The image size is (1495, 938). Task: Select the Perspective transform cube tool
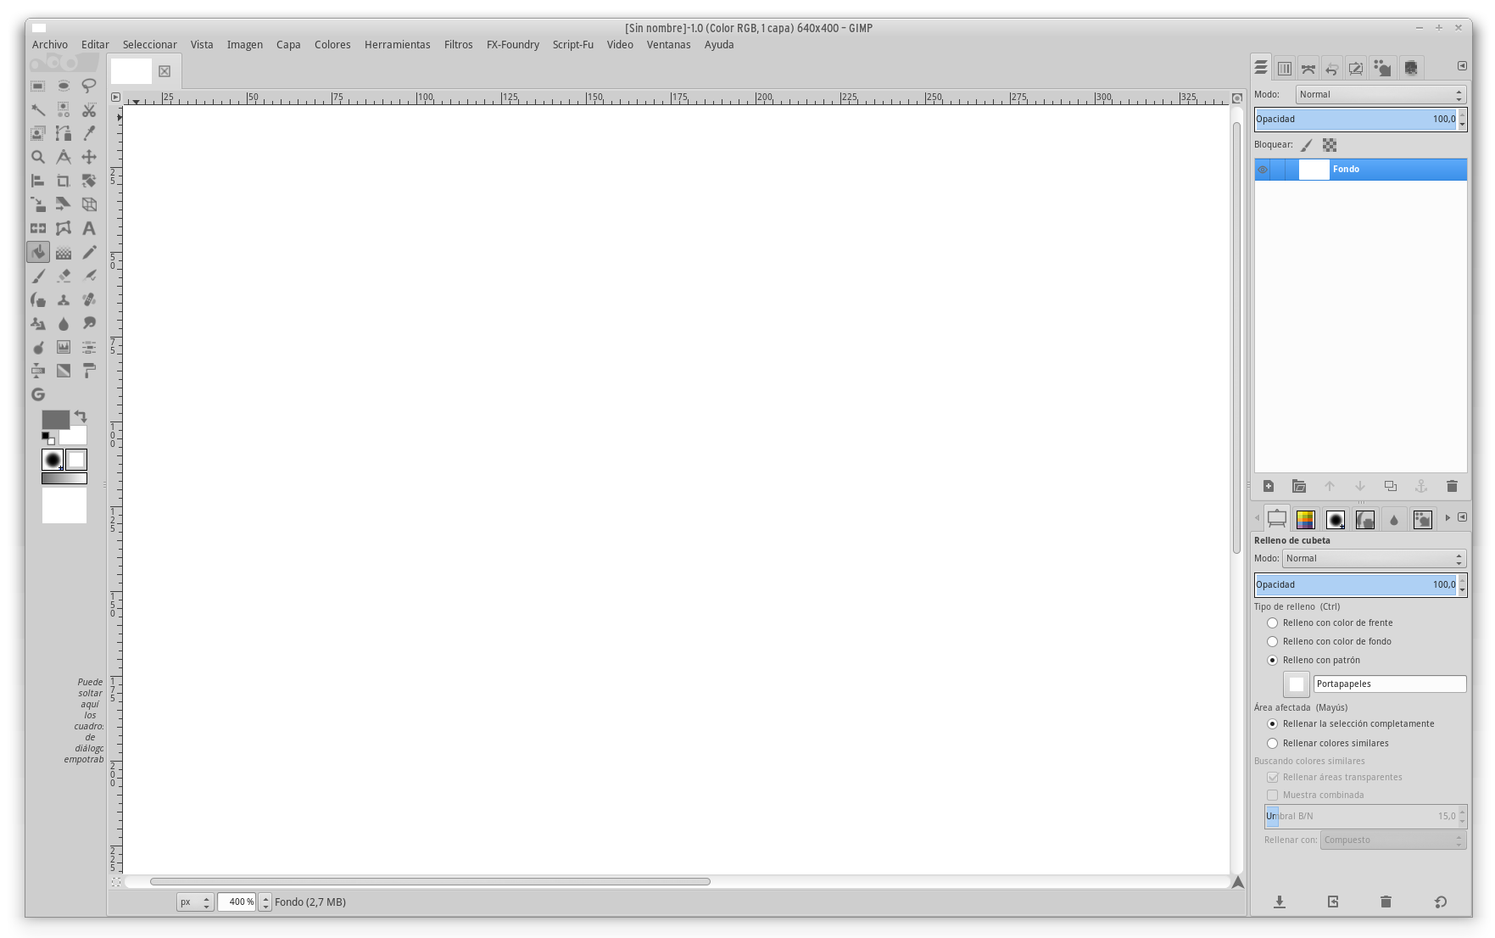[89, 204]
